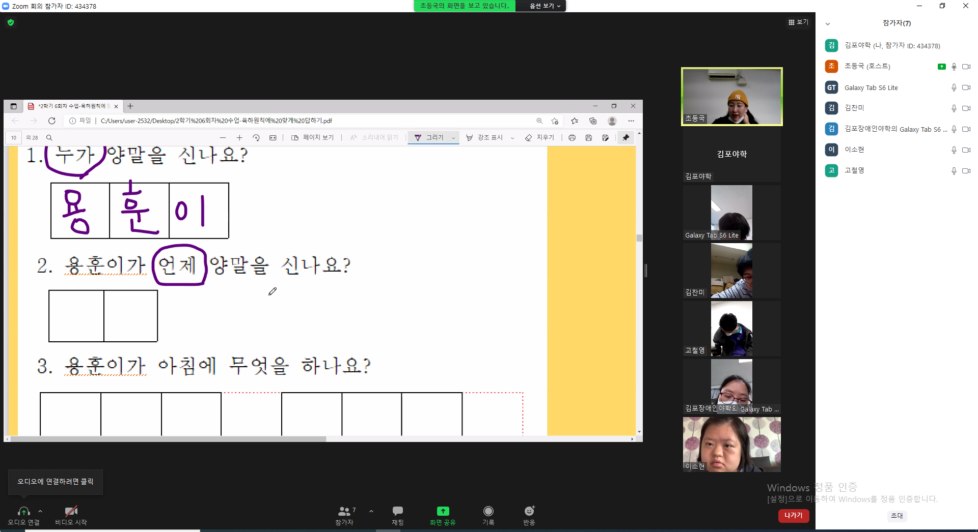Click the 고철영 video thumbnail

click(732, 329)
